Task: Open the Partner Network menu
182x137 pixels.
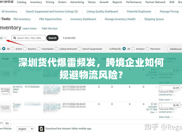Action: pos(156,2)
